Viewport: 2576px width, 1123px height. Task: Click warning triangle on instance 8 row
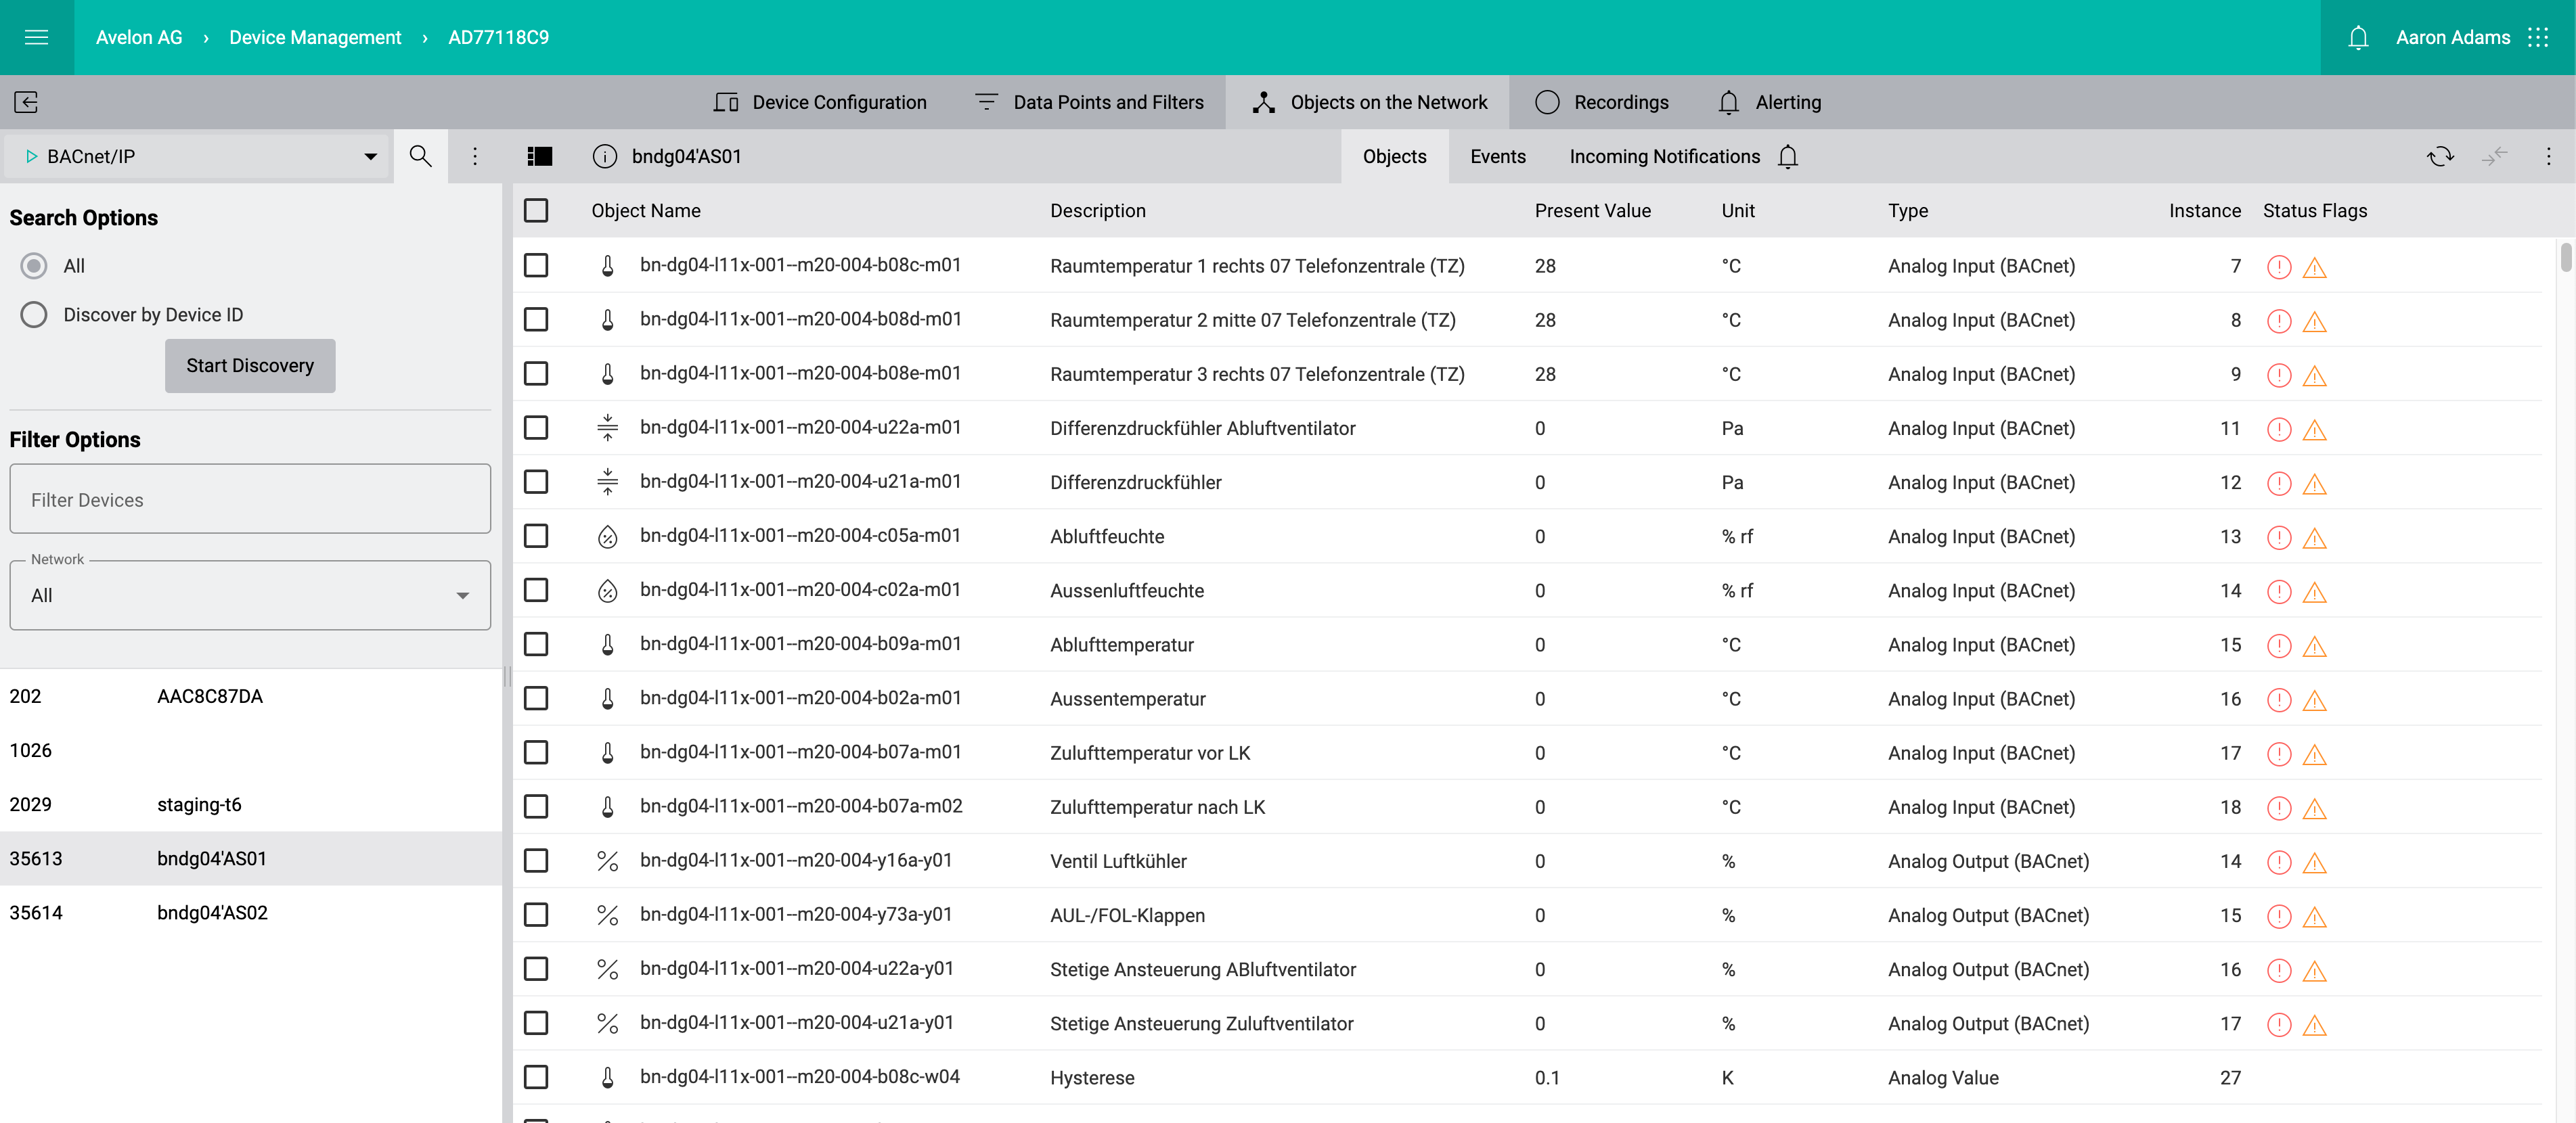pyautogui.click(x=2314, y=322)
